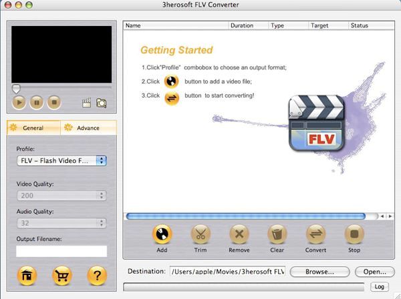401x299 pixels.
Task: Click the Stop conversion icon
Action: click(354, 234)
